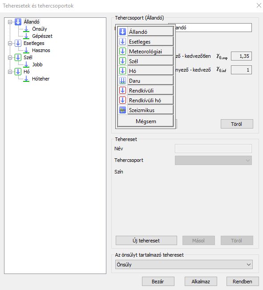Cancel the popup with Mégsem

tap(146, 121)
